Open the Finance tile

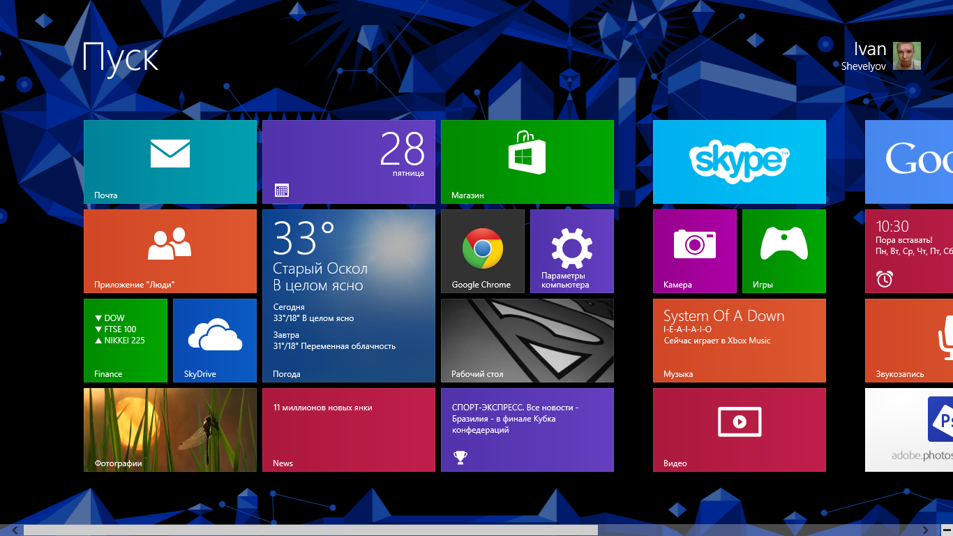[126, 341]
